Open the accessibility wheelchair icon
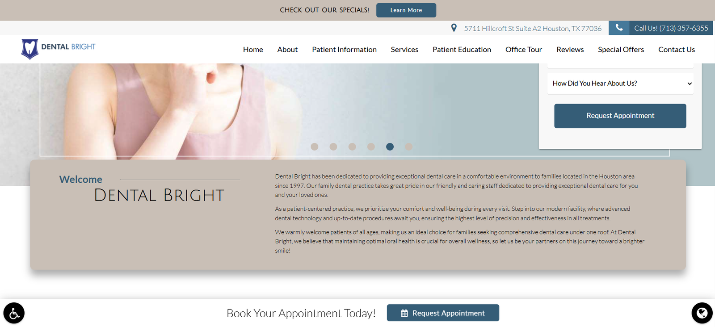715x327 pixels. (x=14, y=313)
